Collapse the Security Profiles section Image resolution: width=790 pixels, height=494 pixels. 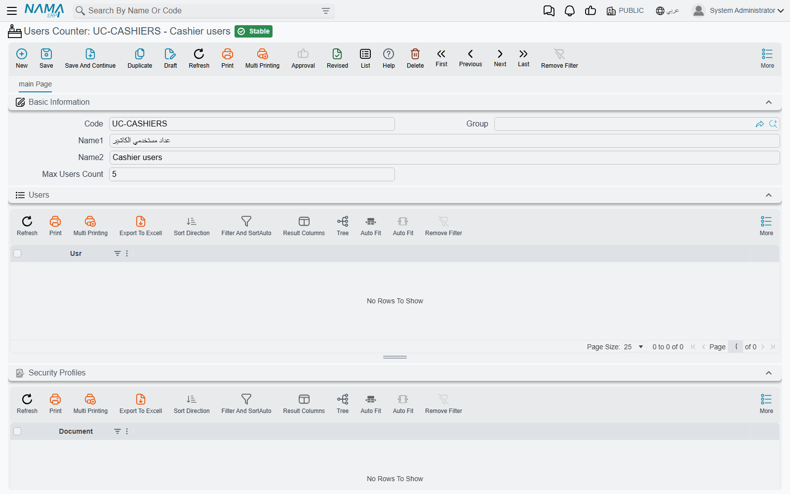769,373
